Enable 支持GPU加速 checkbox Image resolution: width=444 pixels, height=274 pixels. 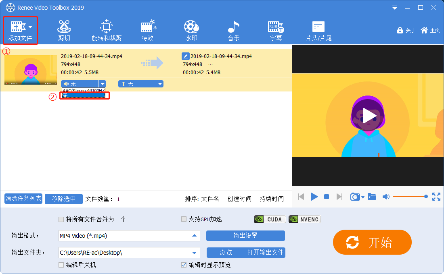184,219
